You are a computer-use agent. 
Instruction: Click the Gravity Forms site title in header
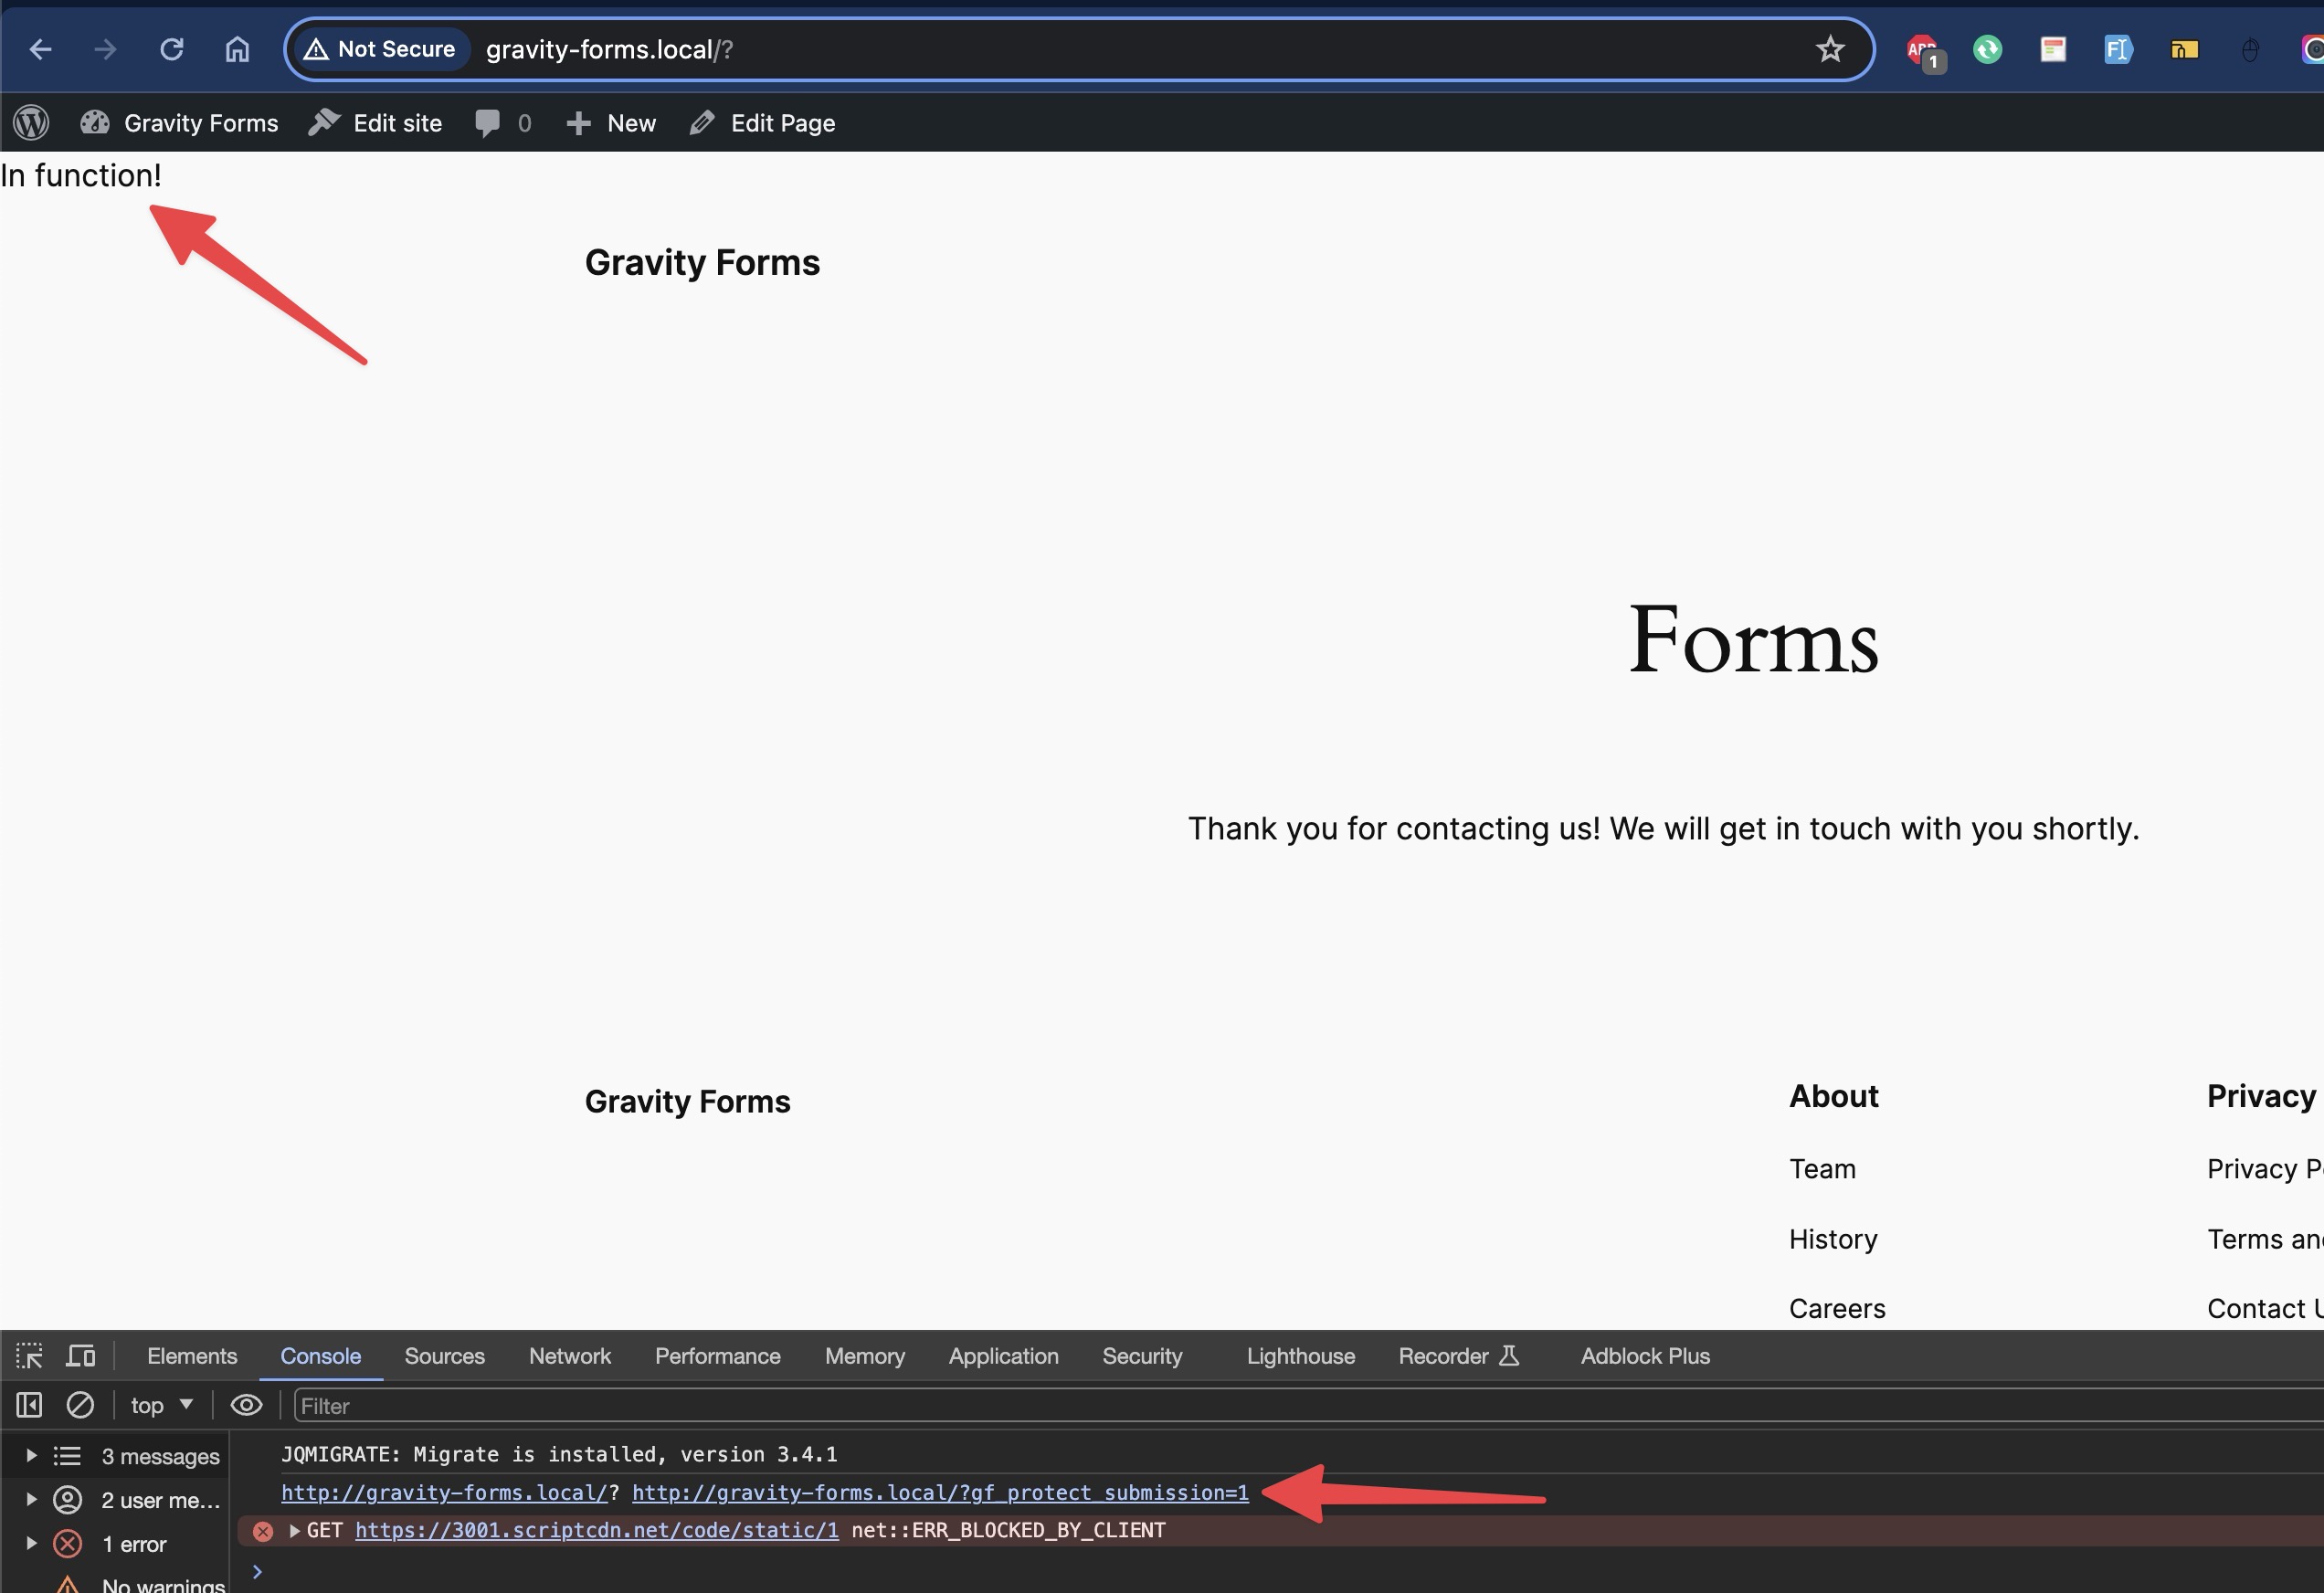click(702, 263)
